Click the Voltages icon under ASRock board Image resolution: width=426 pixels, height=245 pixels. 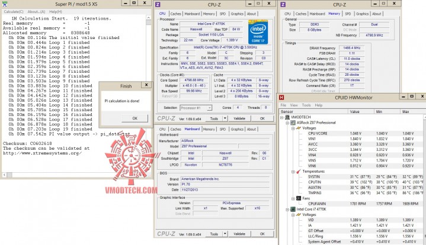299,128
